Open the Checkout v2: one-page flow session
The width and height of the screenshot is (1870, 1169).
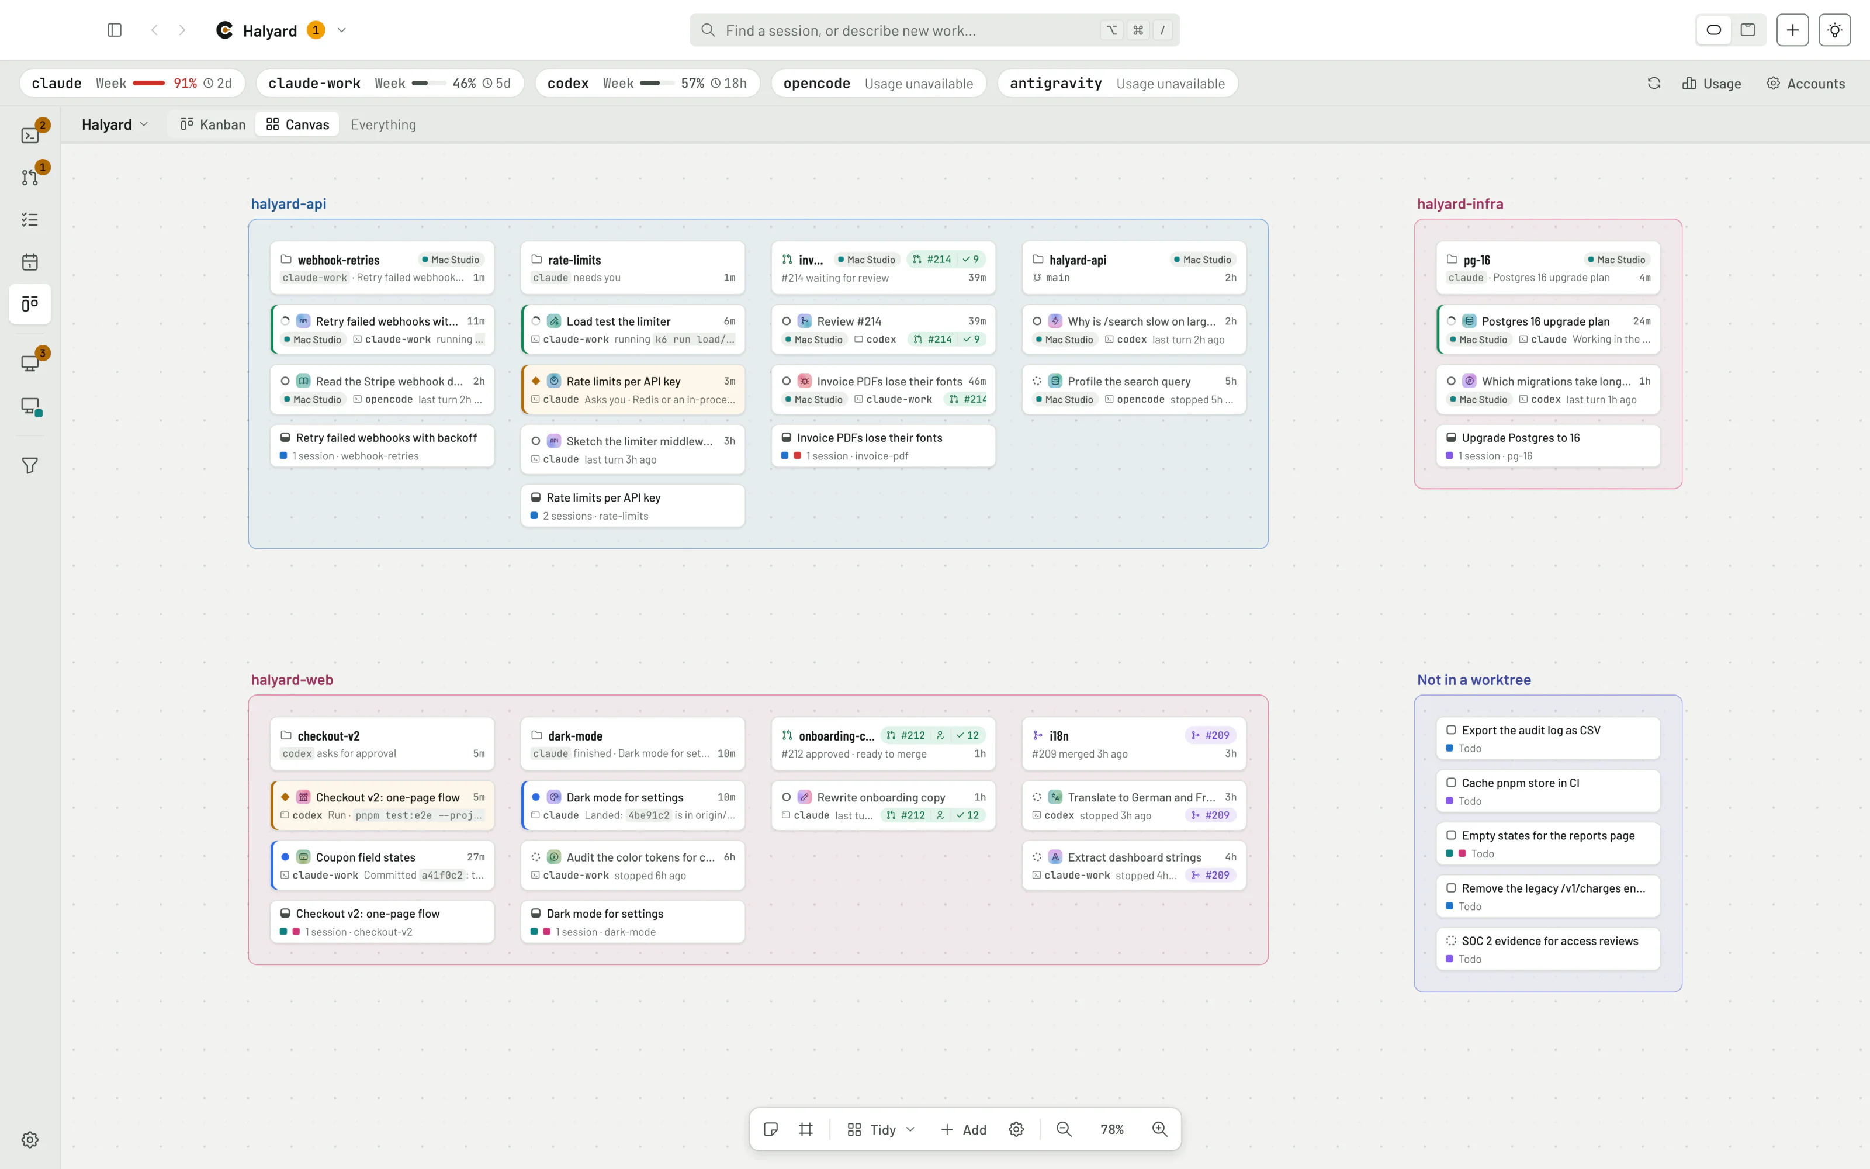click(383, 805)
